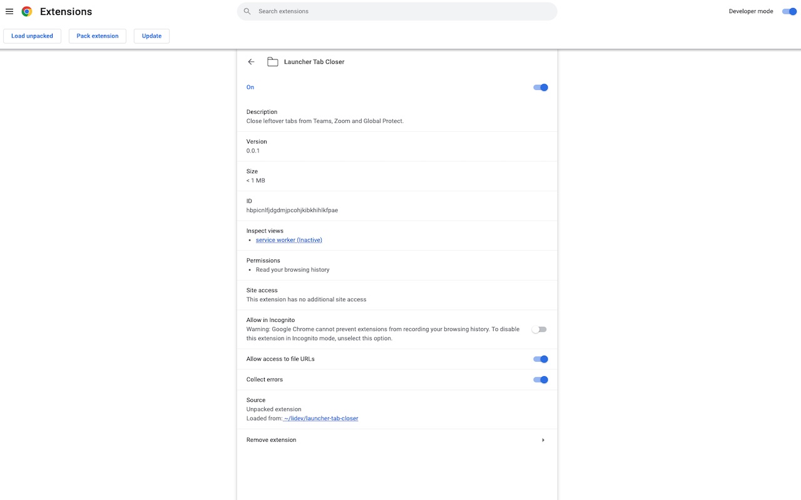Go back using the arrow icon
Viewport: 801px width, 500px height.
click(x=252, y=62)
